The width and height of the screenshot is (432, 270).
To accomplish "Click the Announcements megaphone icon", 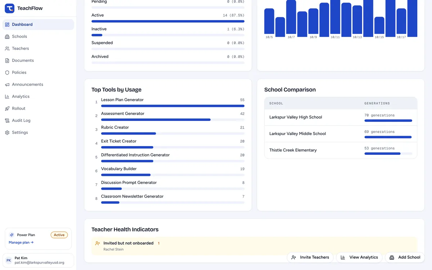I will (x=7, y=85).
